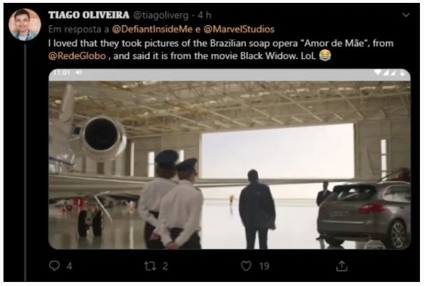424x286 pixels.
Task: Open the @RedeGlobo mention in the tweet
Action: 78,56
